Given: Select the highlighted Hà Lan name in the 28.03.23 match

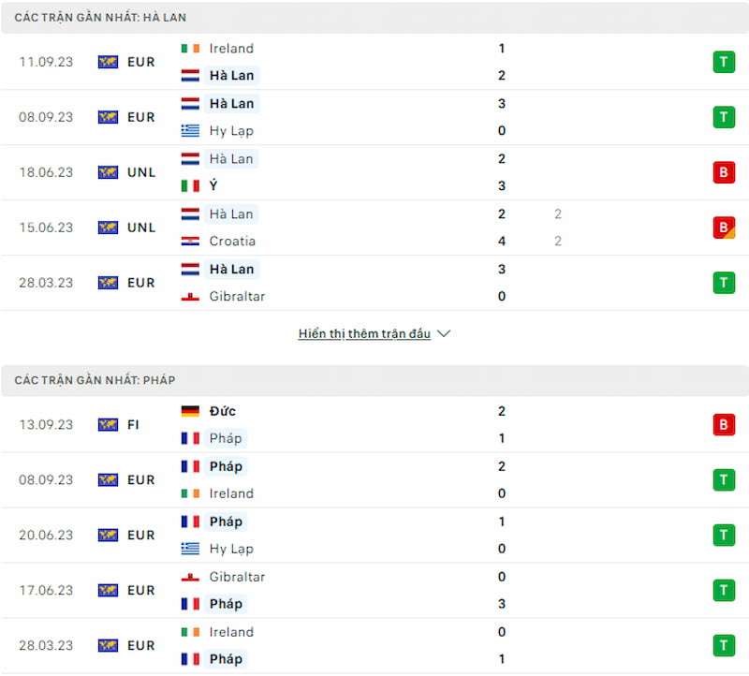Looking at the screenshot, I should [231, 270].
